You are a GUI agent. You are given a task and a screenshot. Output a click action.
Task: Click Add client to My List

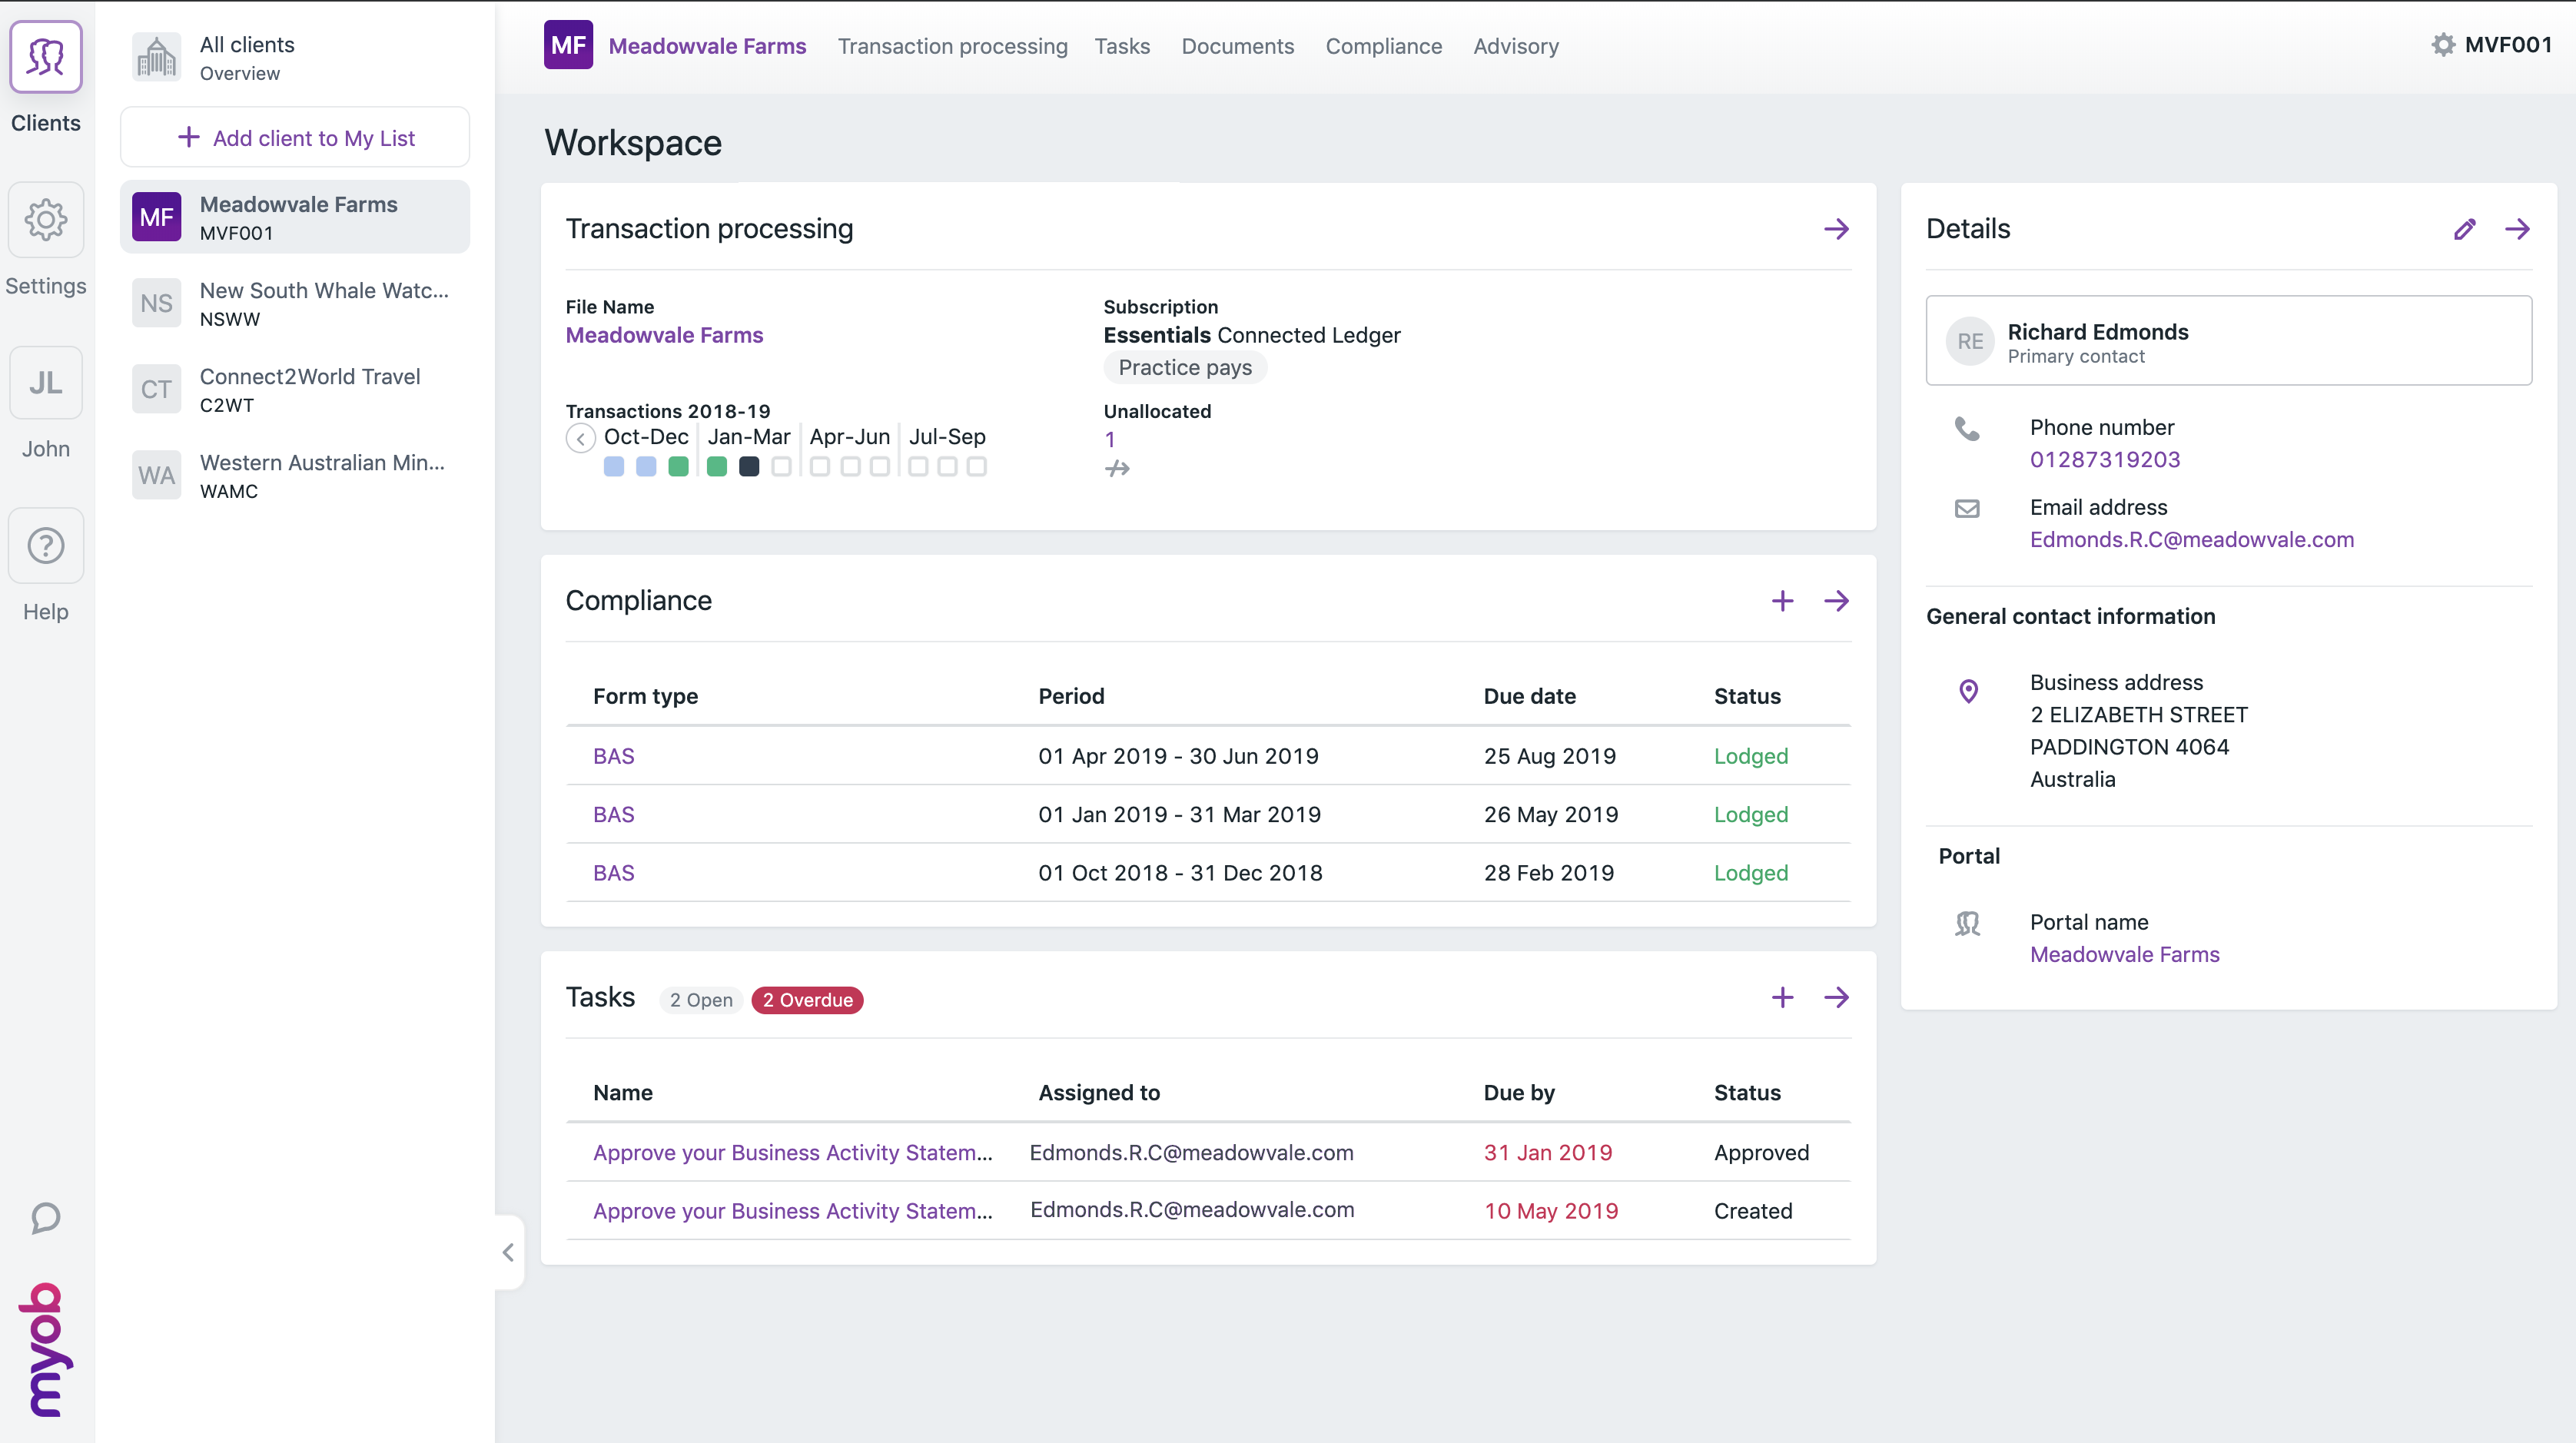coord(295,138)
